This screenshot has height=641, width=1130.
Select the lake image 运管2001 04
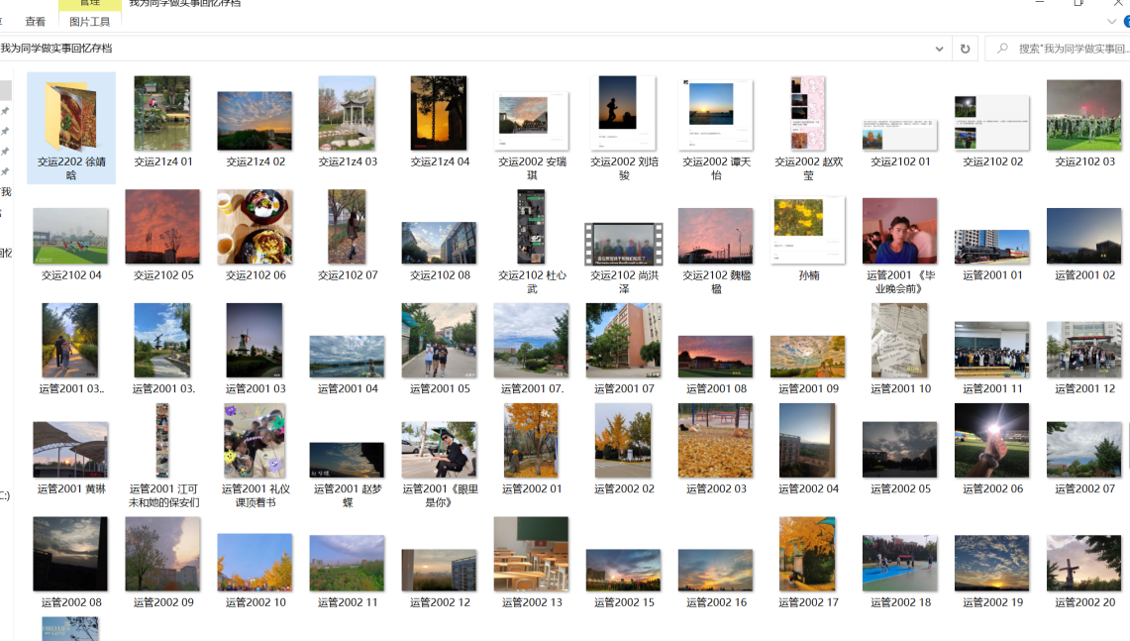[x=348, y=357]
